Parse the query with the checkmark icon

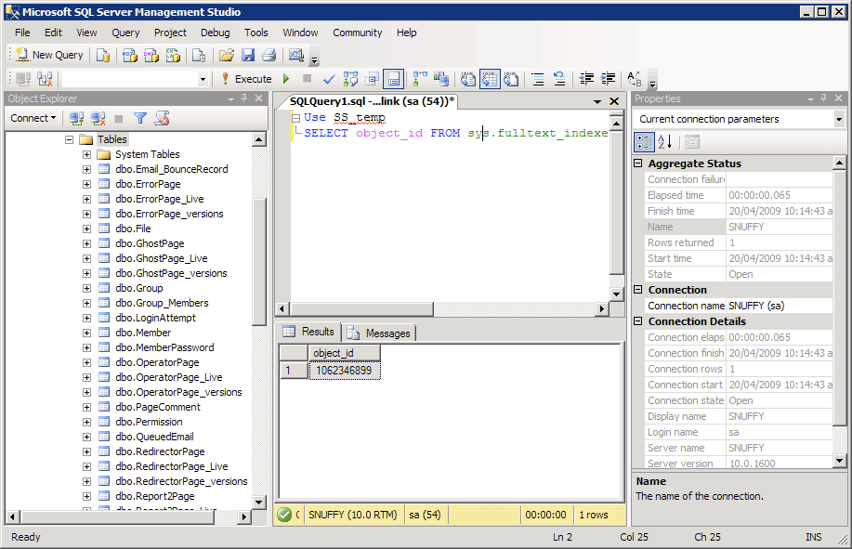[326, 79]
